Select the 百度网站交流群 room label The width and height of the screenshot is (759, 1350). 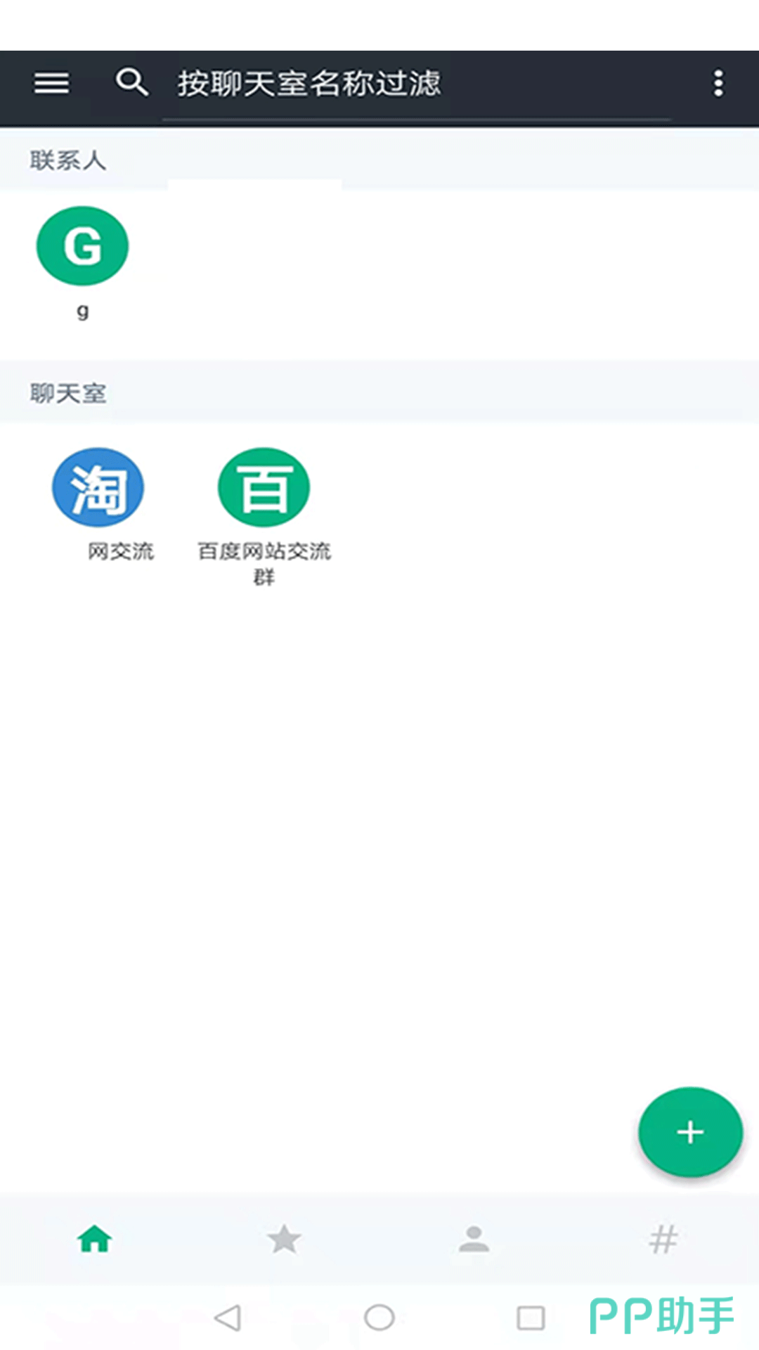[264, 564]
